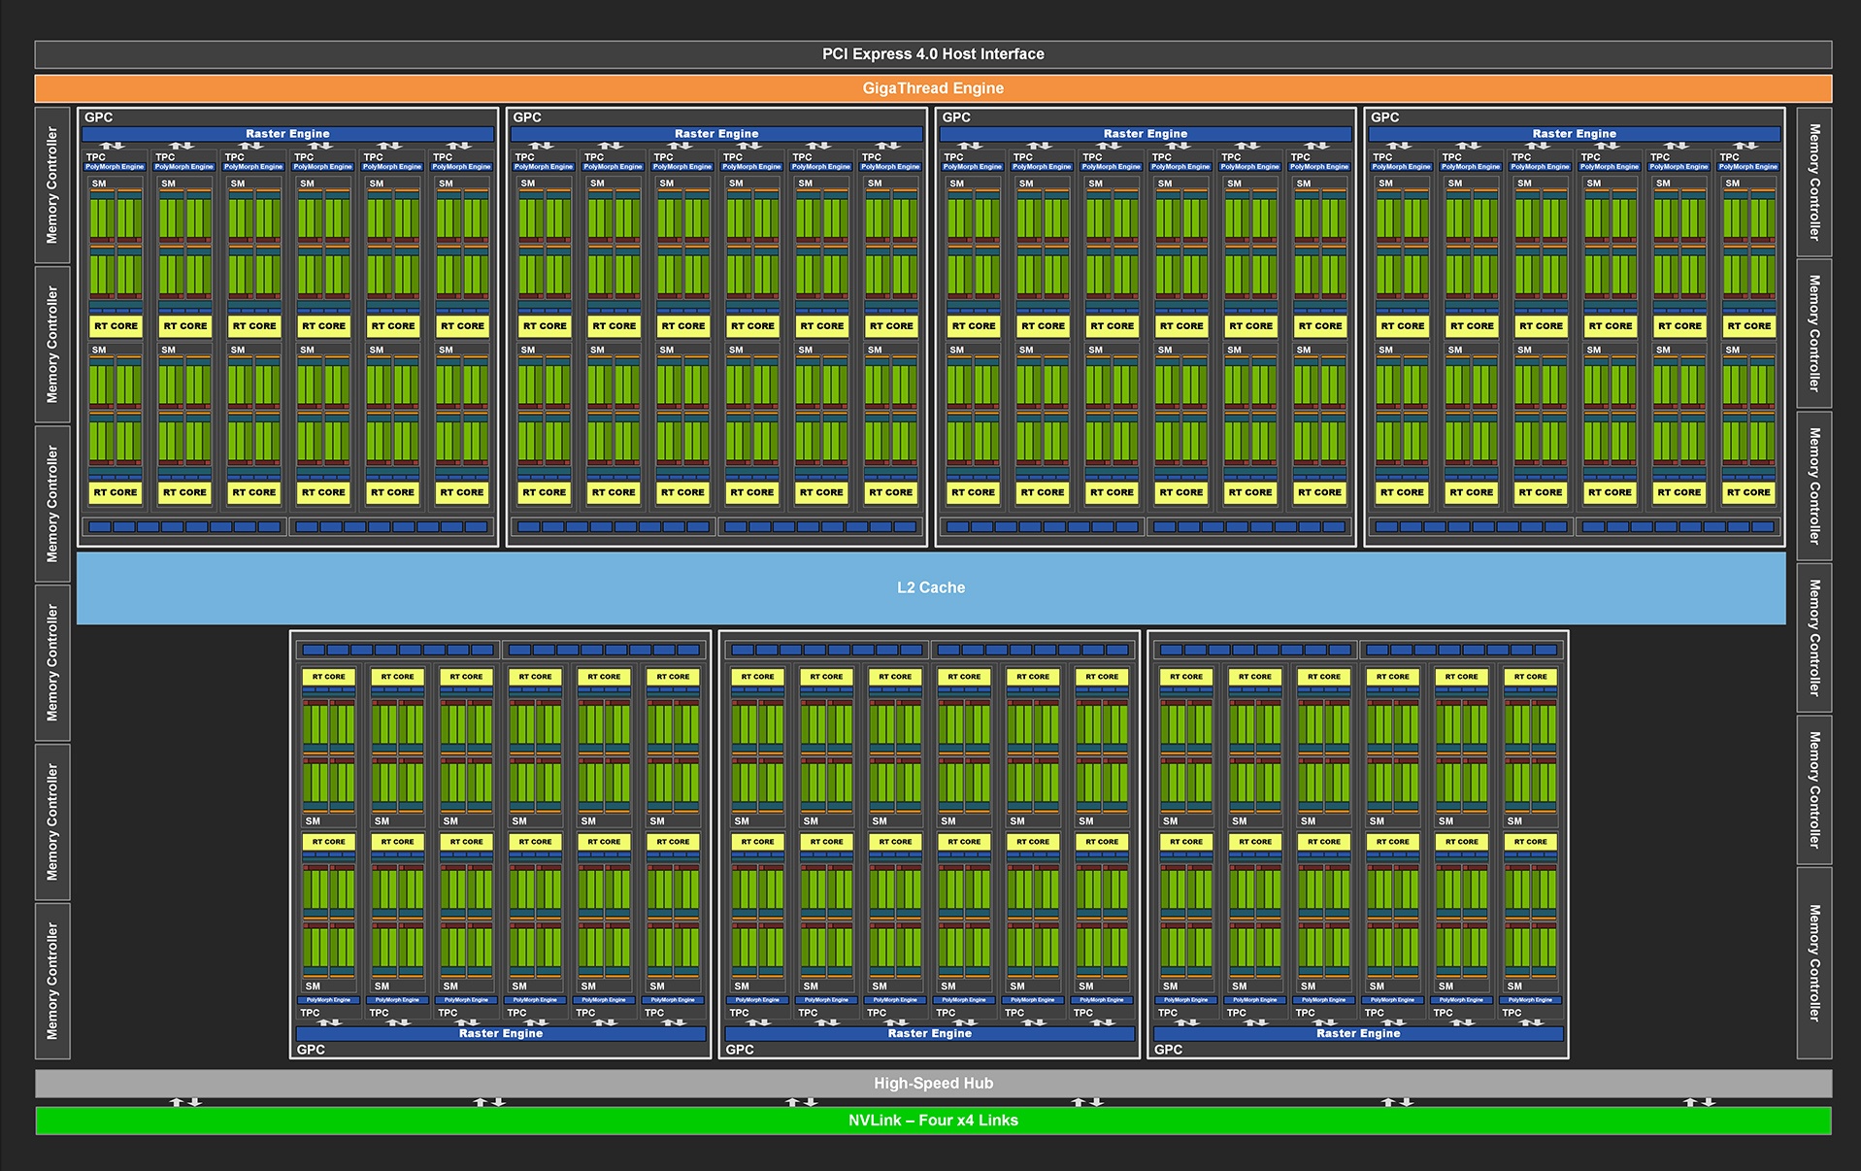Click the L2 Cache block
Screen dimensions: 1861x1171
pos(931,587)
